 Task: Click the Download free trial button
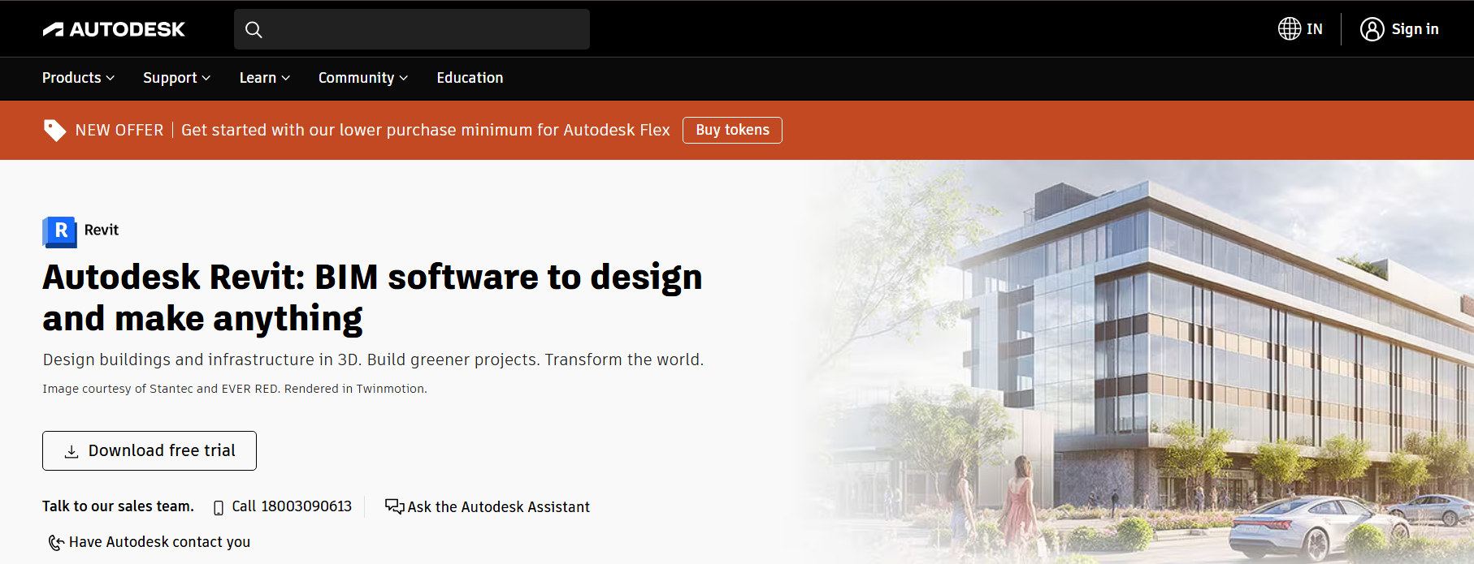[150, 450]
